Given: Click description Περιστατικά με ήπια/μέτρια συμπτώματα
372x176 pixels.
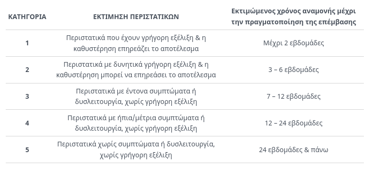Looking at the screenshot, I should click(x=136, y=123).
